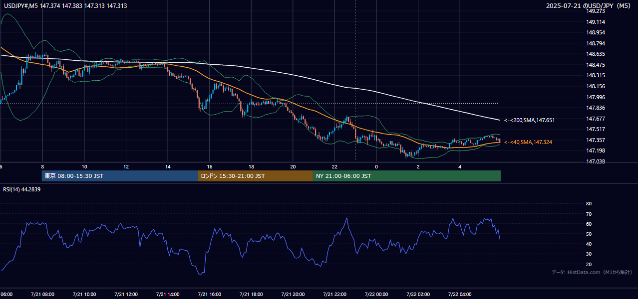Click bottom time label 7/21 22:00

(334, 294)
